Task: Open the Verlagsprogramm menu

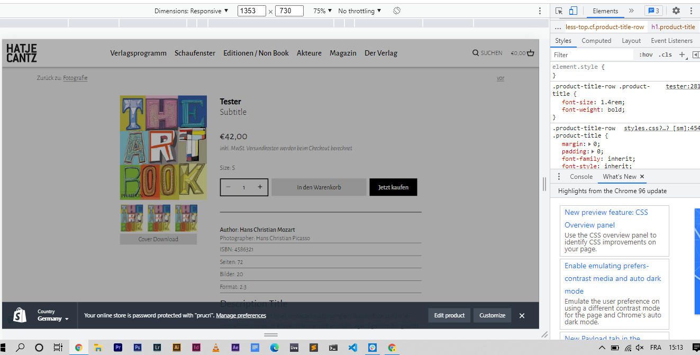Action: [x=138, y=53]
